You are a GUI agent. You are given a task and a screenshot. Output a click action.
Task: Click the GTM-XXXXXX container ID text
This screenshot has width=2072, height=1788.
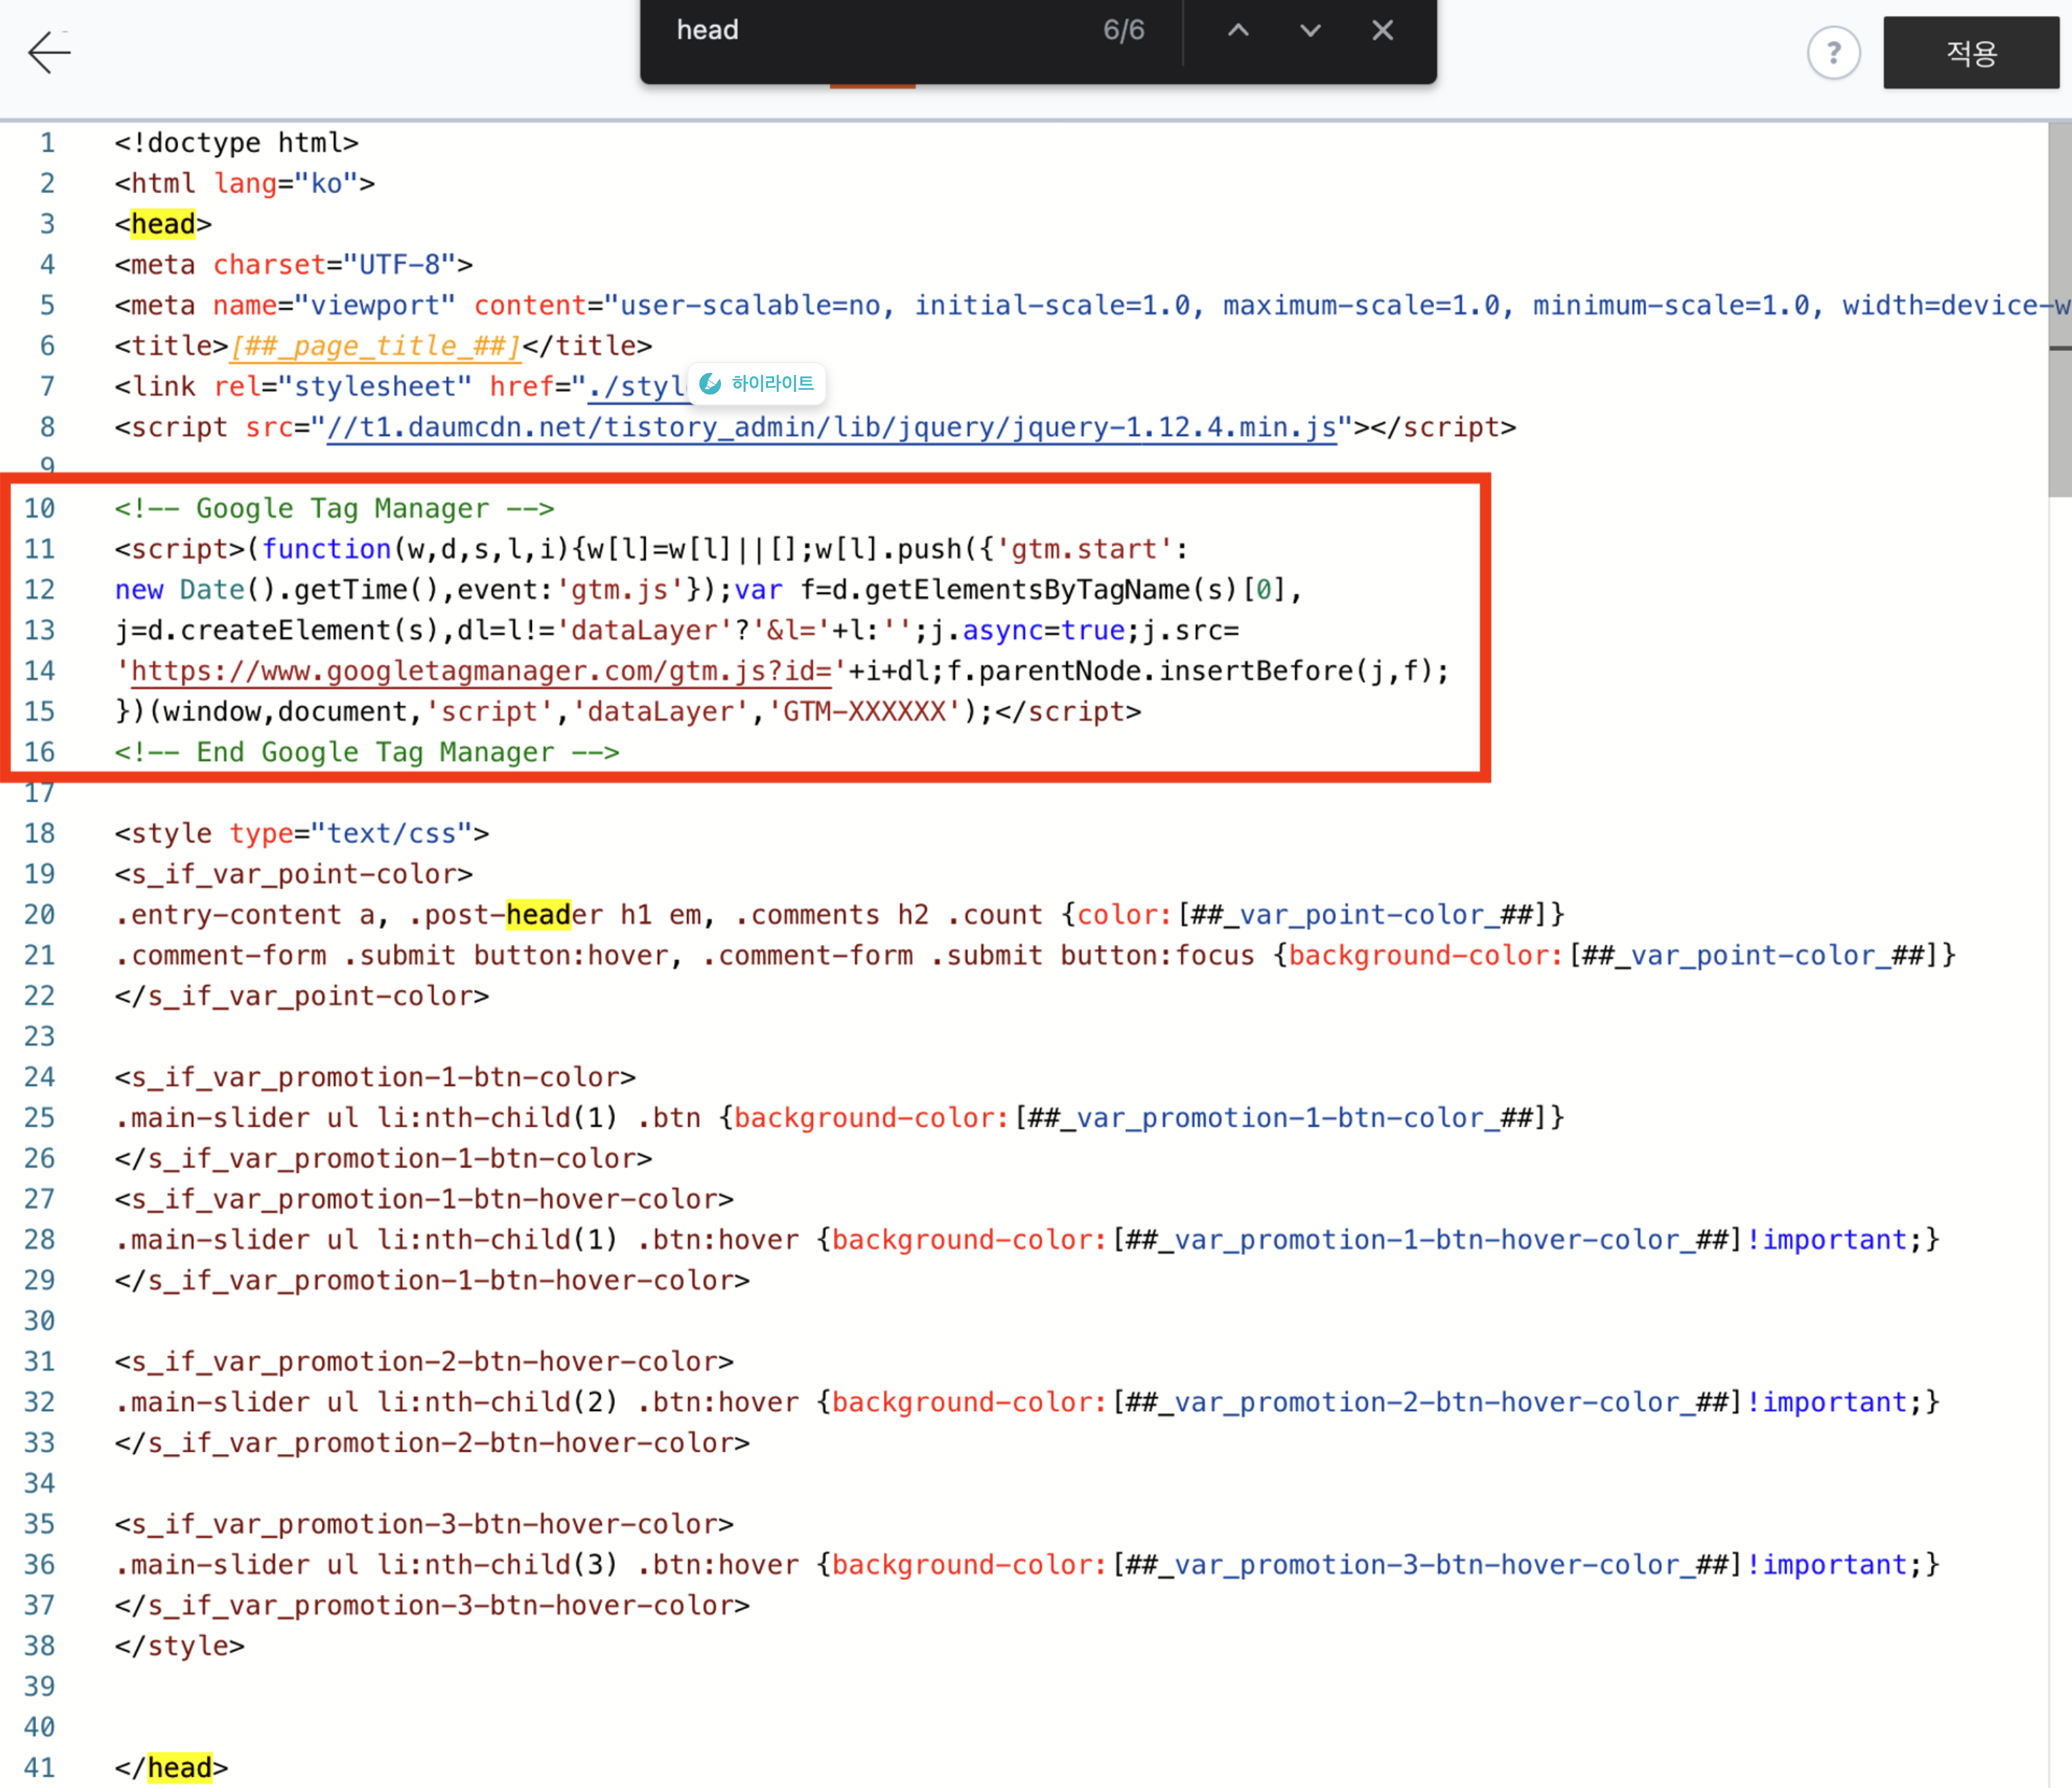[864, 712]
